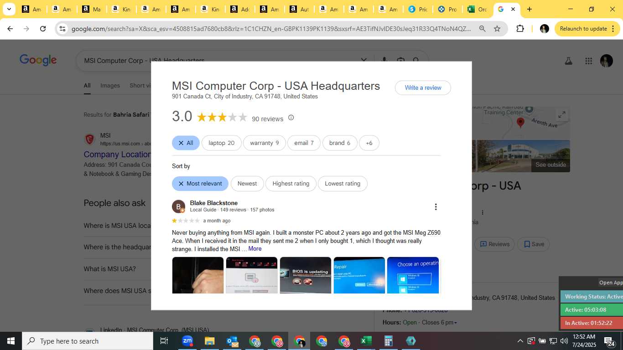Open Task View on taskbar
This screenshot has width=623, height=350.
point(164,341)
